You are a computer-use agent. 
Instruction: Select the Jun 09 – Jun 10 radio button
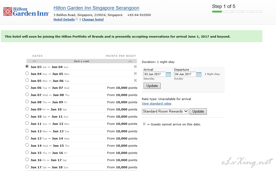point(27,109)
